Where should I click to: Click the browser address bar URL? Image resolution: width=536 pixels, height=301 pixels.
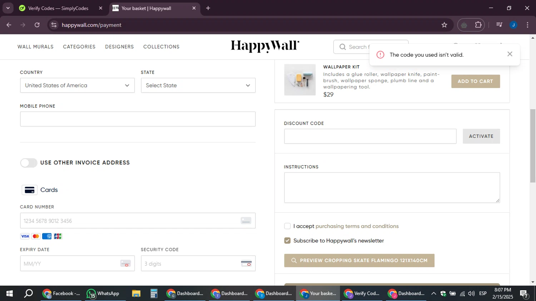(x=91, y=25)
